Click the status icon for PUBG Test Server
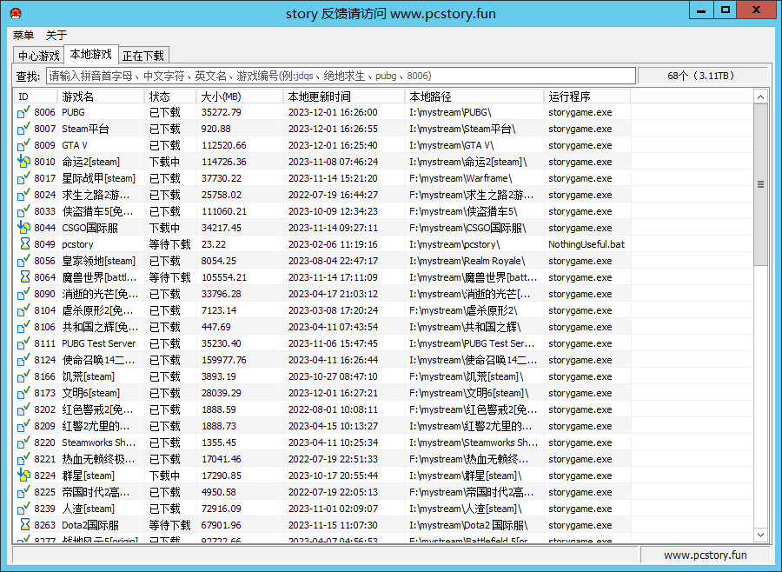This screenshot has height=572, width=782. click(23, 343)
